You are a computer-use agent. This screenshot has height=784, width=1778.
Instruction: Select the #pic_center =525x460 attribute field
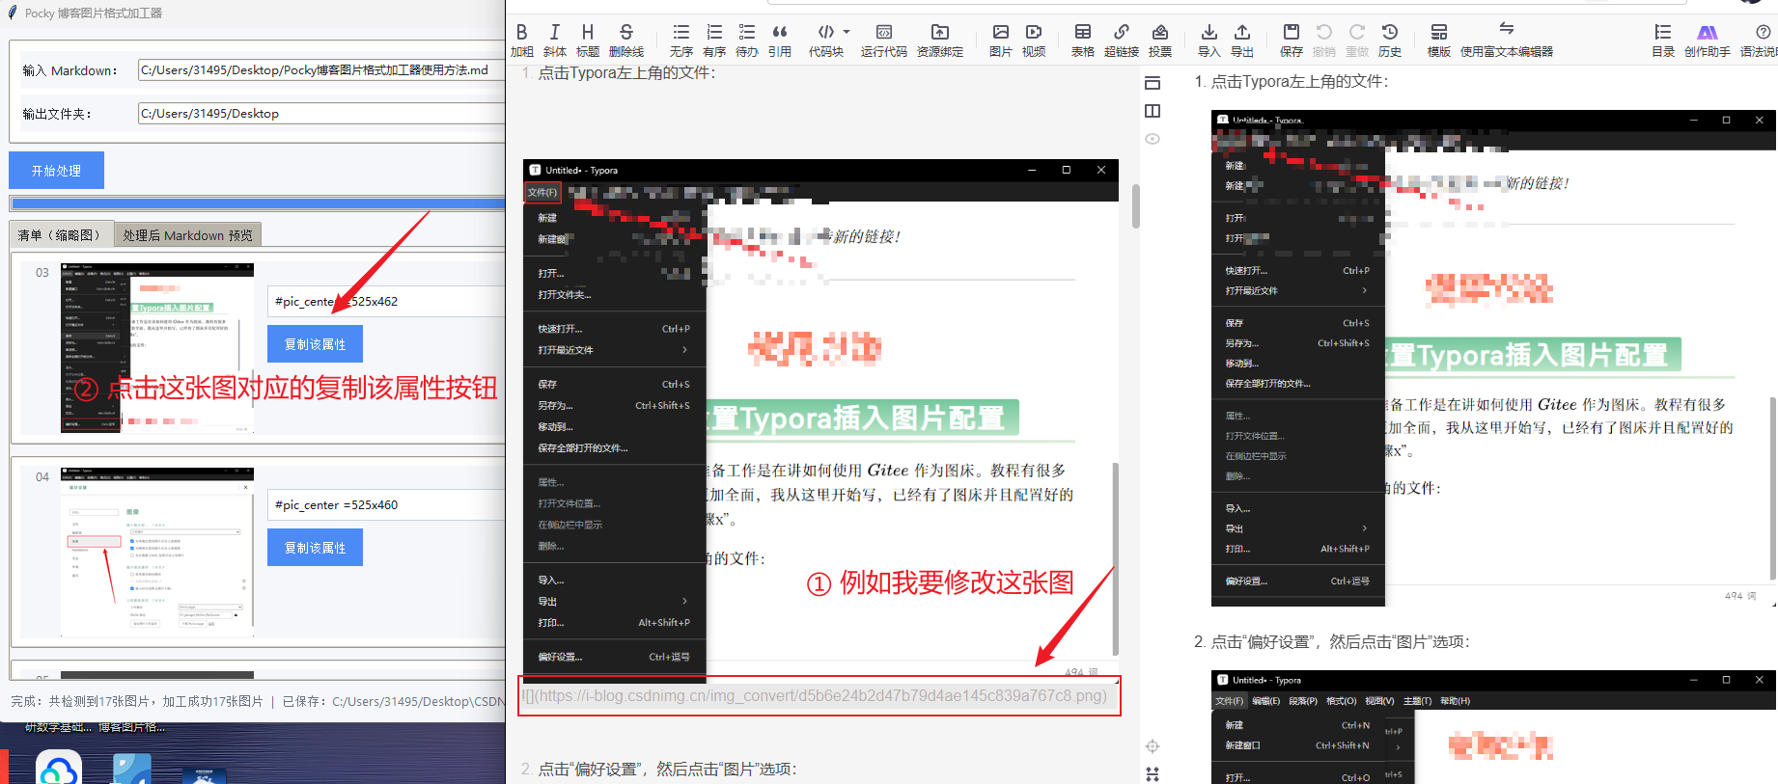386,504
